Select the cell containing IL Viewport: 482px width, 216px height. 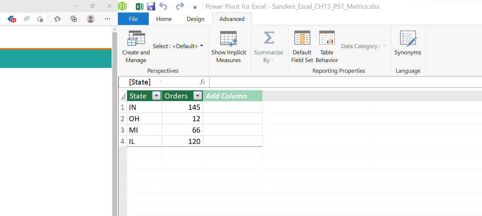tap(144, 141)
